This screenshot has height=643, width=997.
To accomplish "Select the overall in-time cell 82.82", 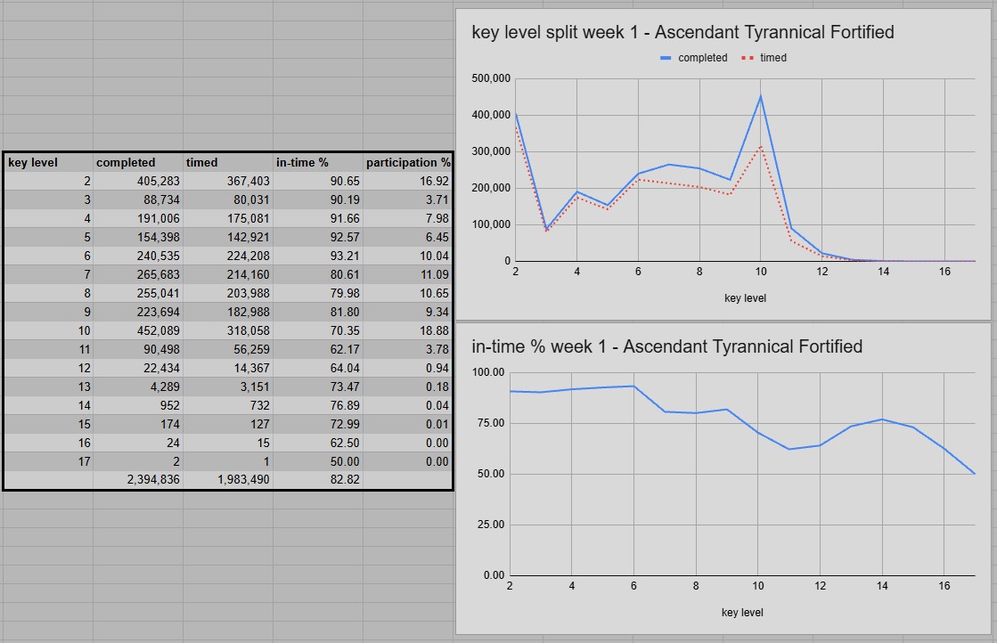I will point(318,480).
